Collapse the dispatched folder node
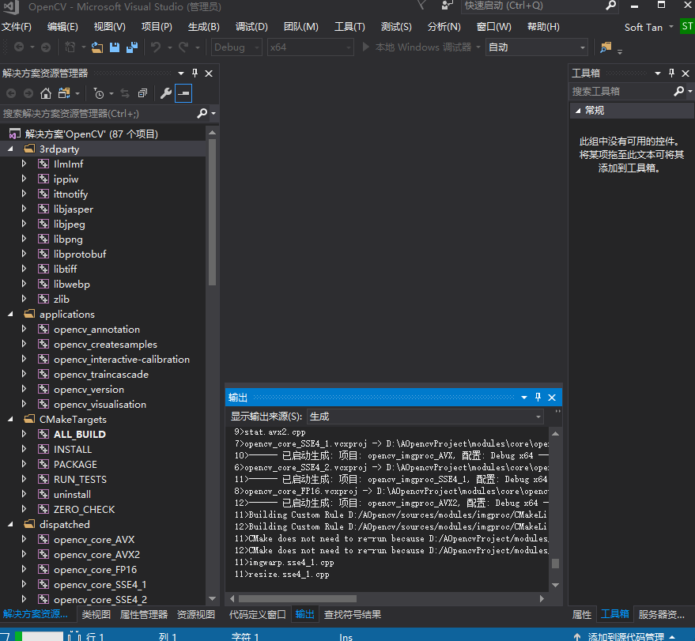Image resolution: width=695 pixels, height=641 pixels. point(10,525)
